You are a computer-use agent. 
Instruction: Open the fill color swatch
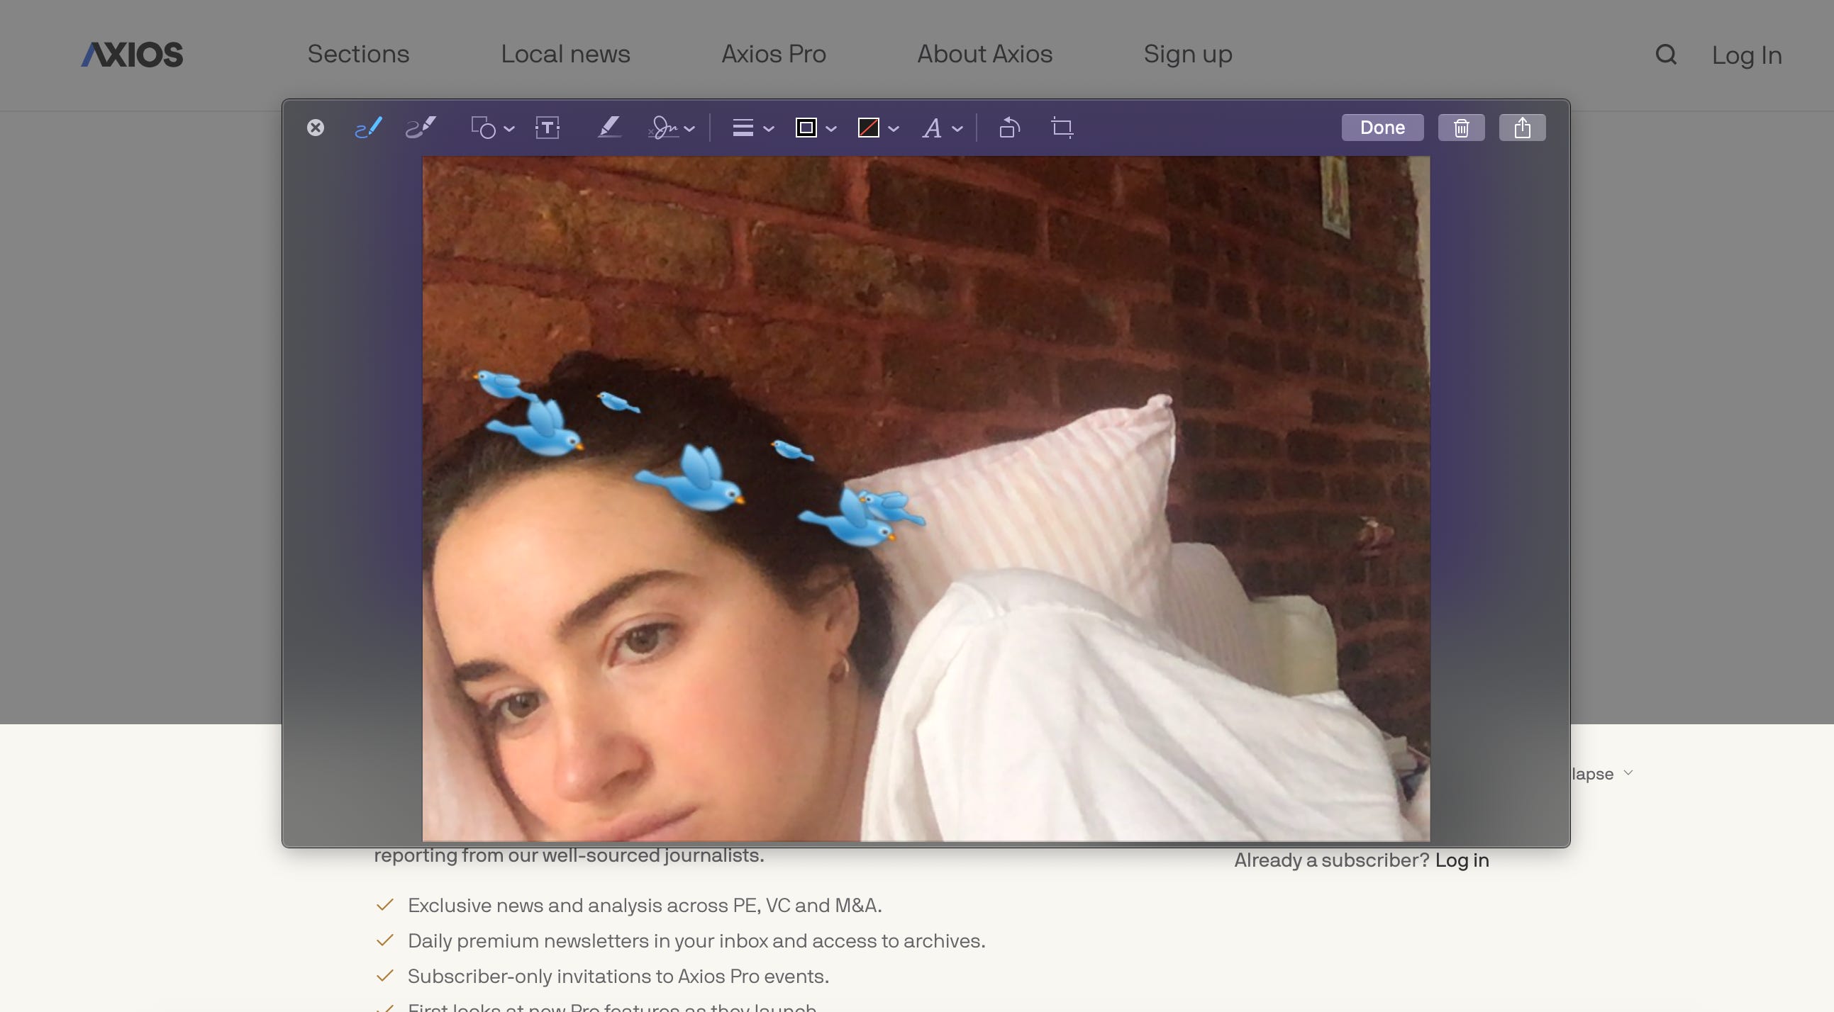[x=869, y=128]
